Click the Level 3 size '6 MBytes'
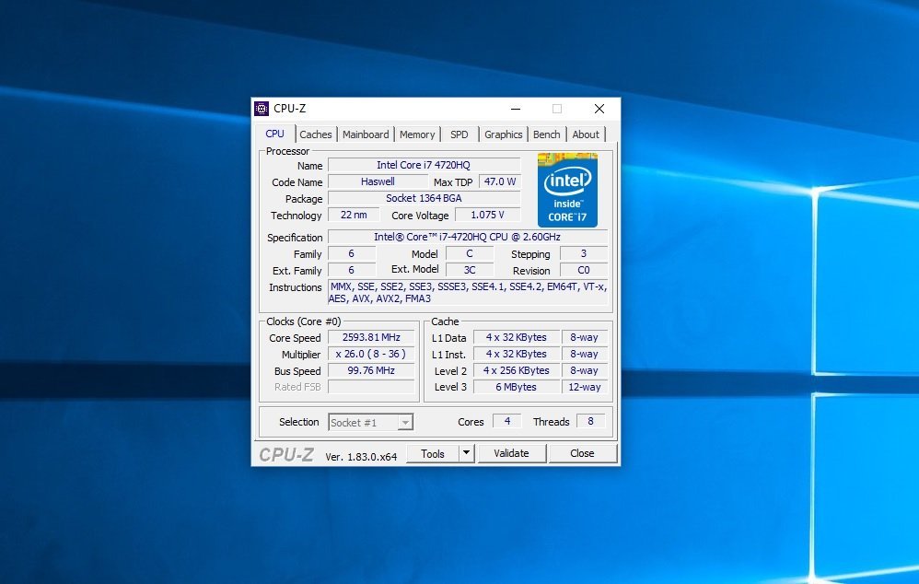The width and height of the screenshot is (919, 584). pyautogui.click(x=516, y=386)
